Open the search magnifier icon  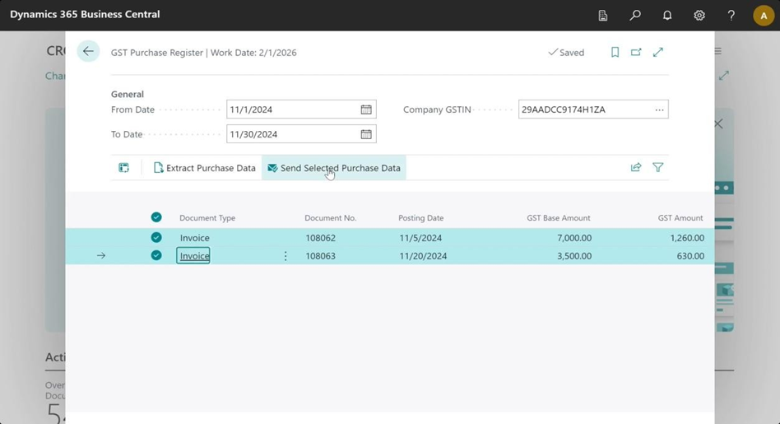[x=635, y=15]
